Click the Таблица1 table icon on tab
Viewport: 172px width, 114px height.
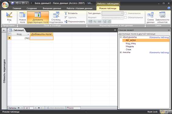click(10, 30)
